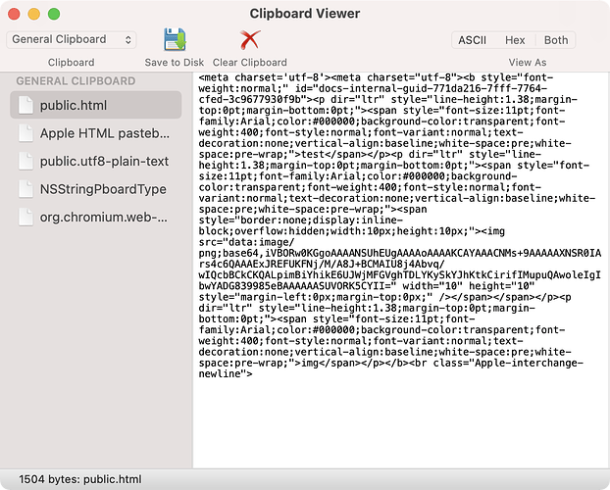Image resolution: width=610 pixels, height=490 pixels.
Task: Click inside the HTML content text area
Action: pos(401,272)
